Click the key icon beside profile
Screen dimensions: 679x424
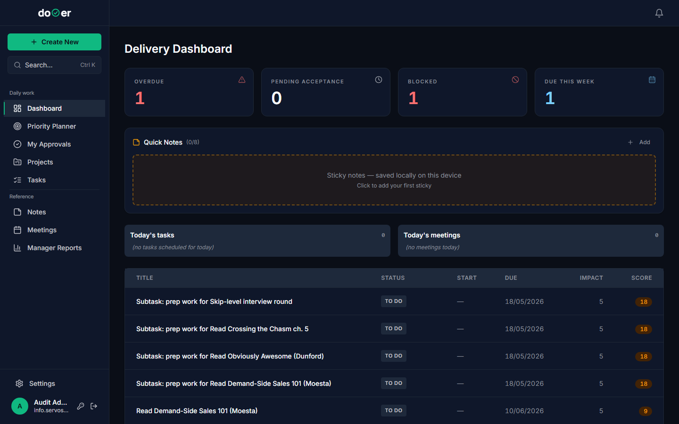(x=81, y=406)
